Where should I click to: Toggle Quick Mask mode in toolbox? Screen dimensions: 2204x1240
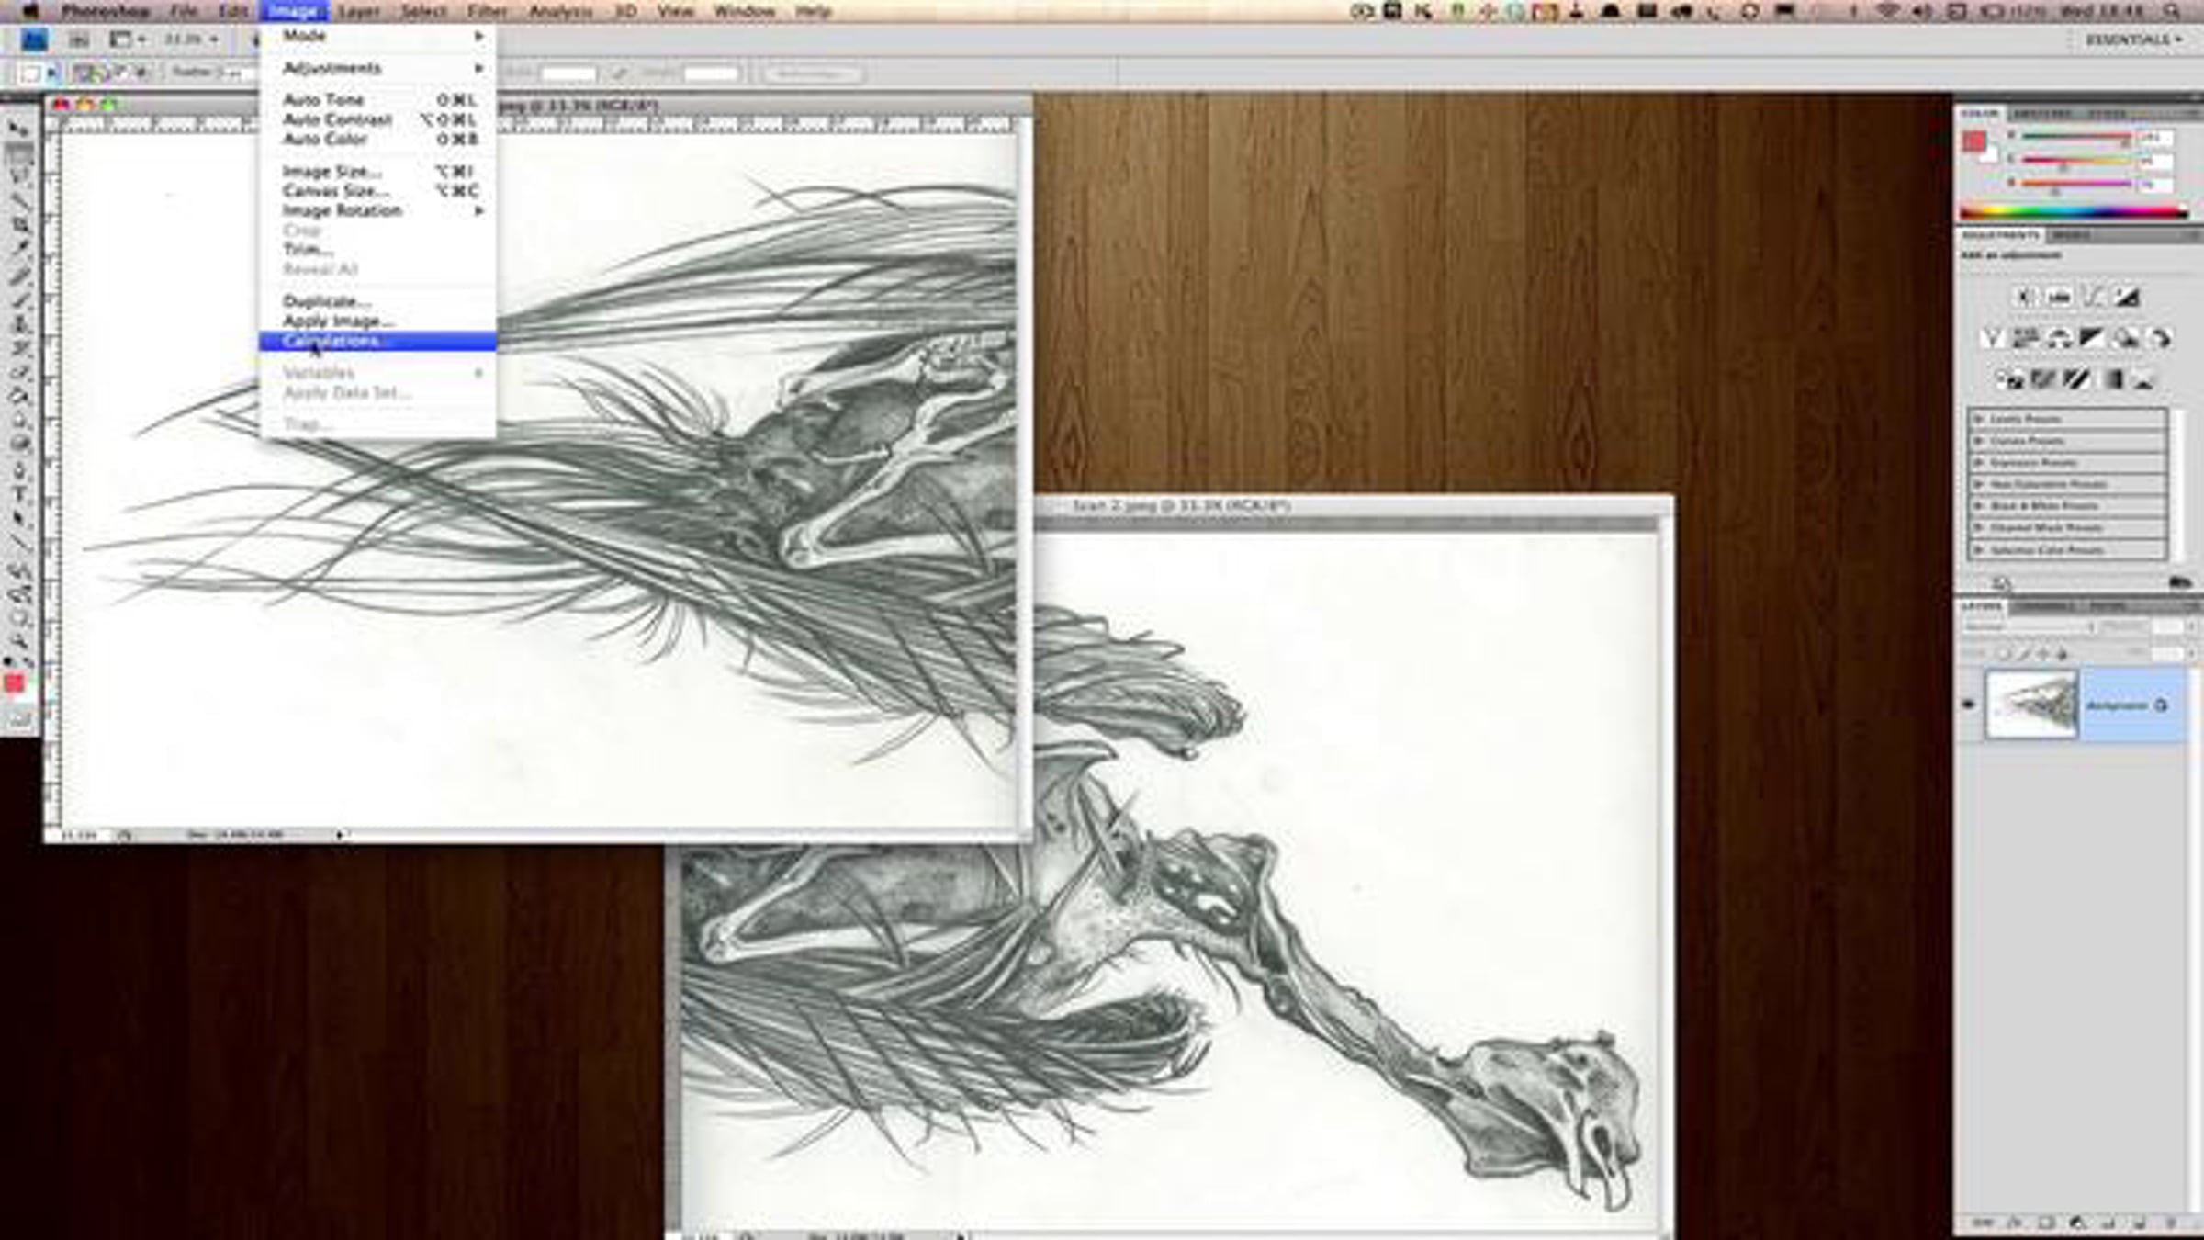coord(18,719)
